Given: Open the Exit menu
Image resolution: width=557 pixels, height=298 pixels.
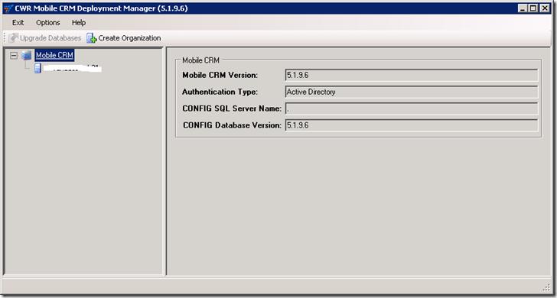Looking at the screenshot, I should click(18, 23).
